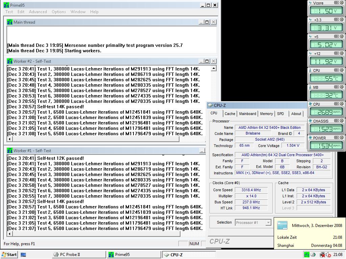Click the system tray clock showing 21:08
Viewport: 346px width, 259px height.
coord(338,255)
